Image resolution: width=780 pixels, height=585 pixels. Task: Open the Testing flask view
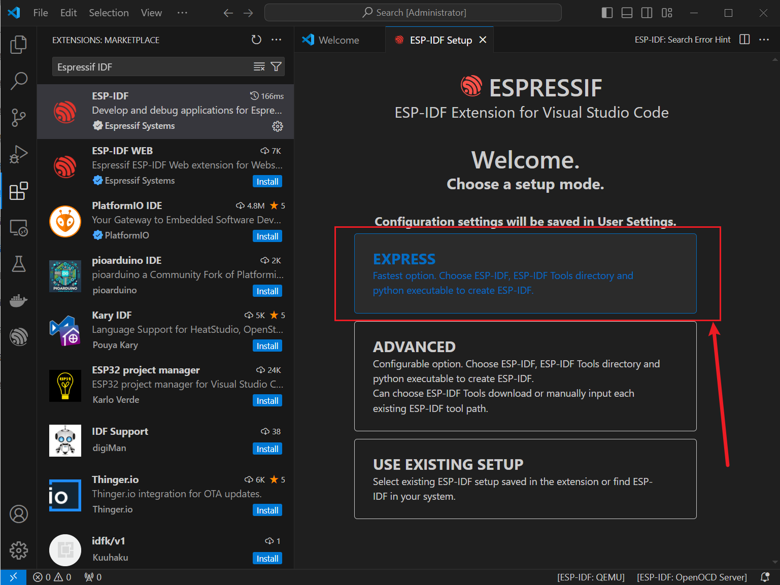[19, 264]
